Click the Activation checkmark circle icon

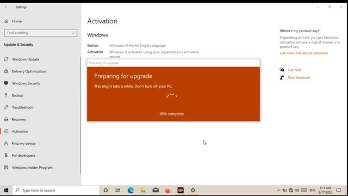point(6,131)
